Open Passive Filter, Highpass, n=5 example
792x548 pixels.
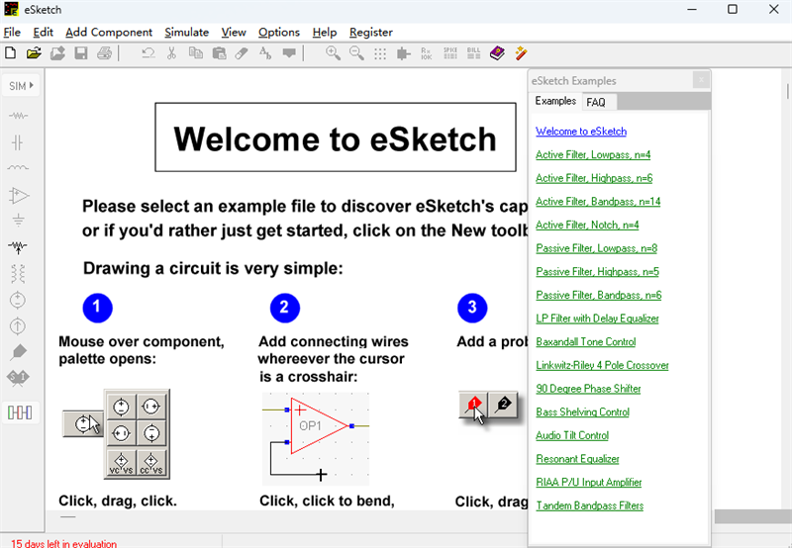coord(598,271)
